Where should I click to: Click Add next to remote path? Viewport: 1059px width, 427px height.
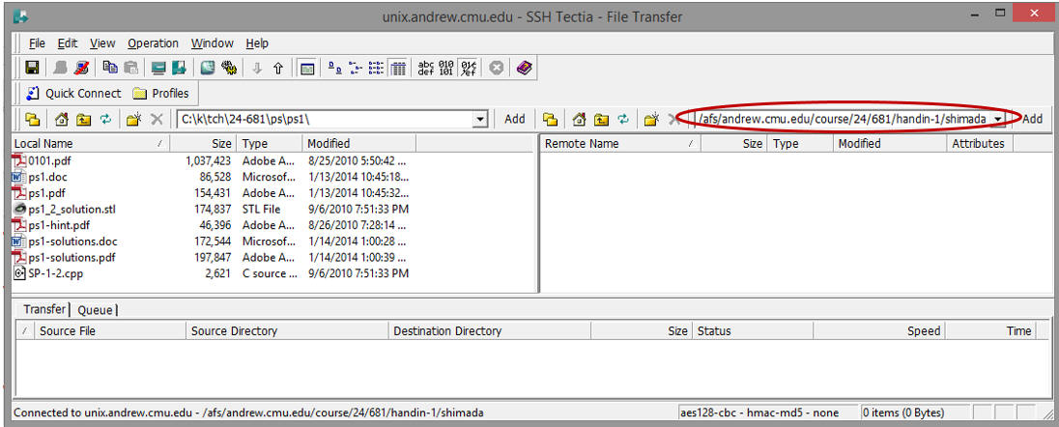tap(1032, 119)
